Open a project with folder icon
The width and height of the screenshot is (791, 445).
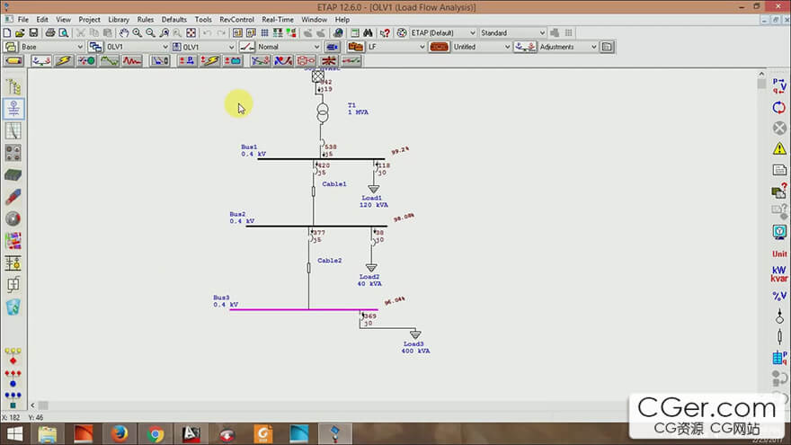click(20, 32)
